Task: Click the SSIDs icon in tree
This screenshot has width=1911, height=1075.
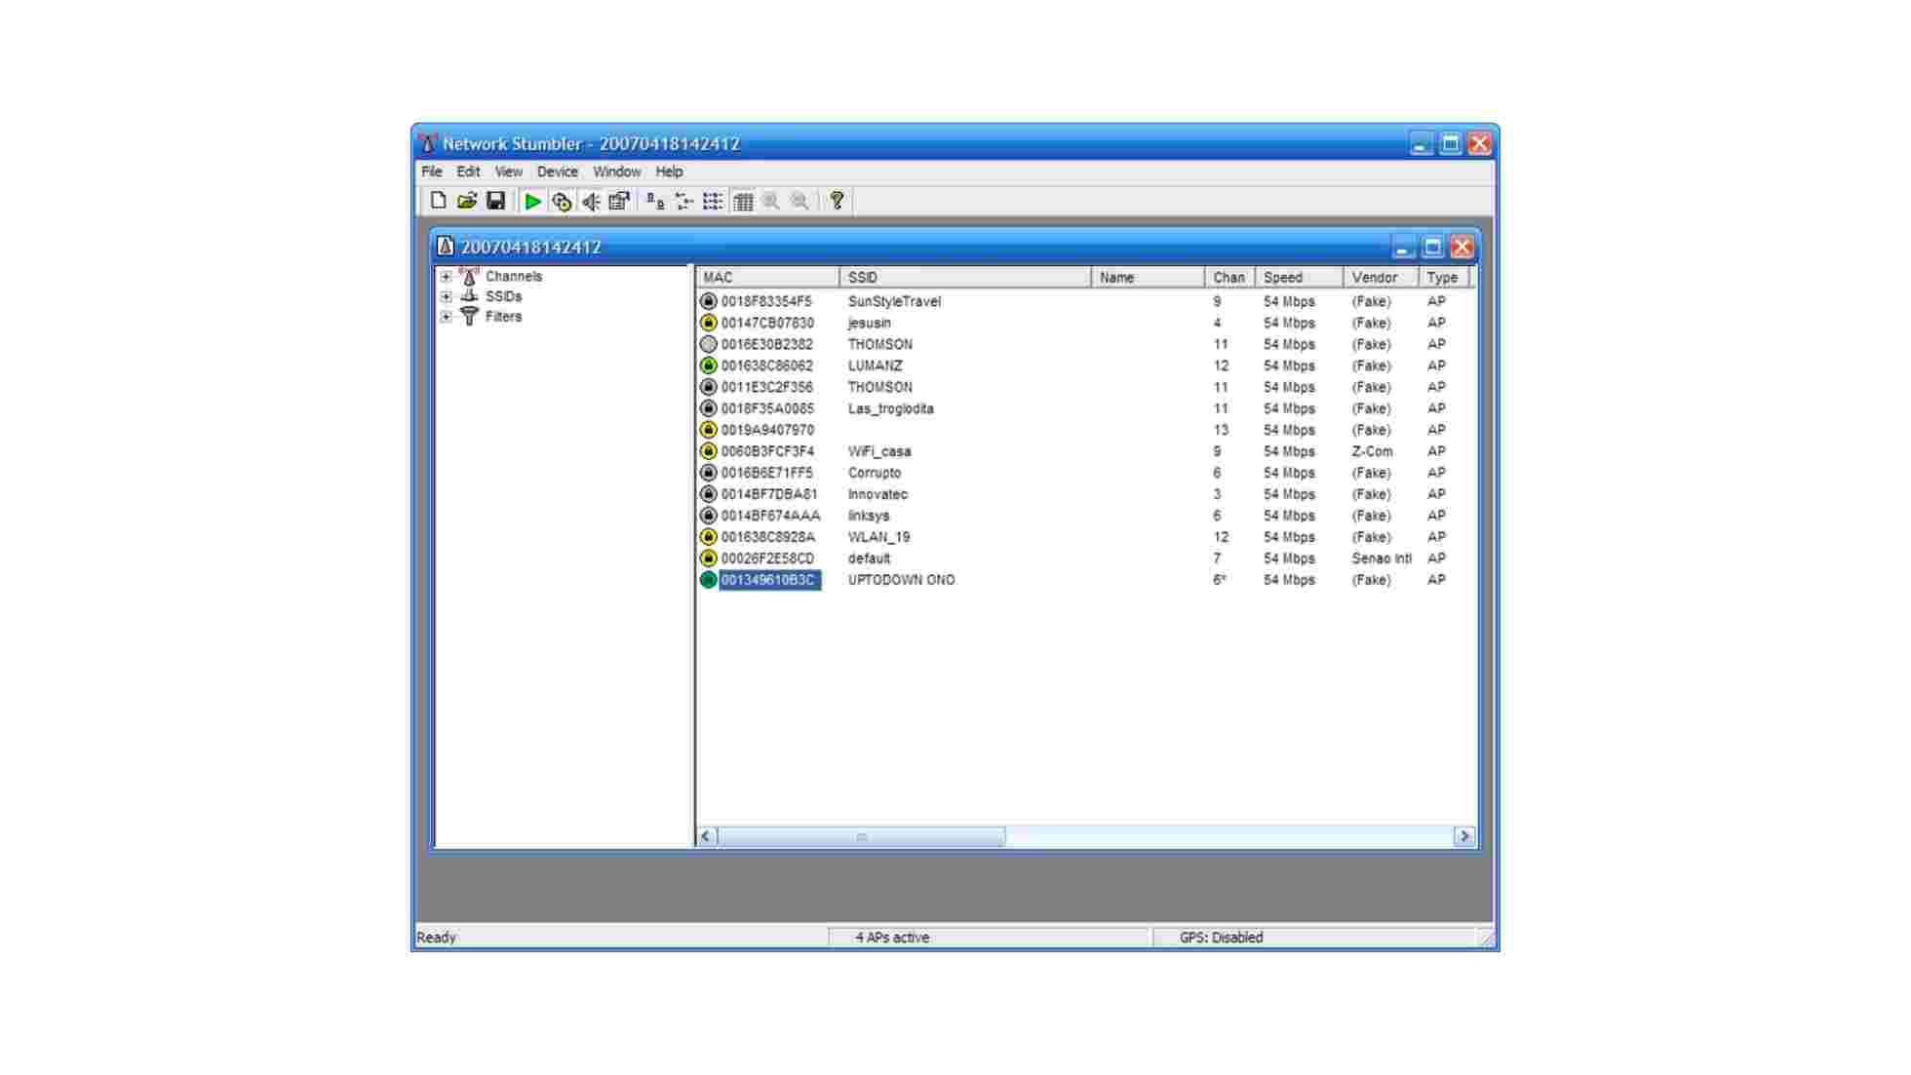Action: click(469, 296)
